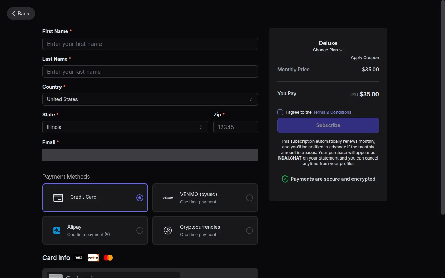Image resolution: width=445 pixels, height=278 pixels.
Task: Click the NDAI.CHAT statement text
Action: 290,158
